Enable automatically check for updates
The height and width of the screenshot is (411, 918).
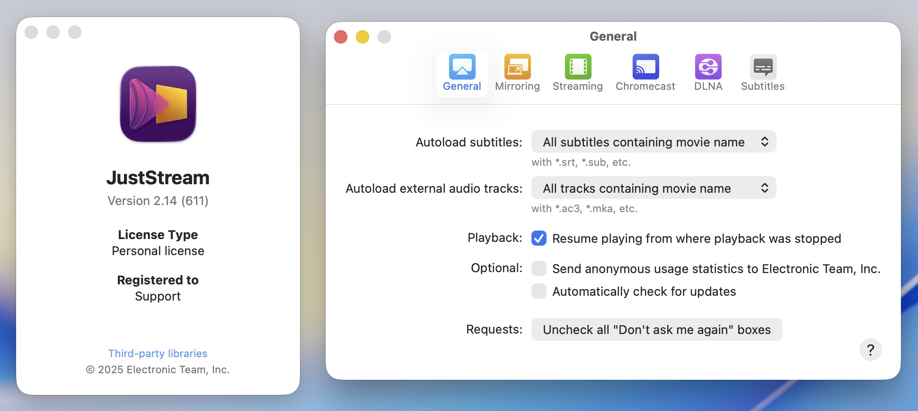coord(539,291)
